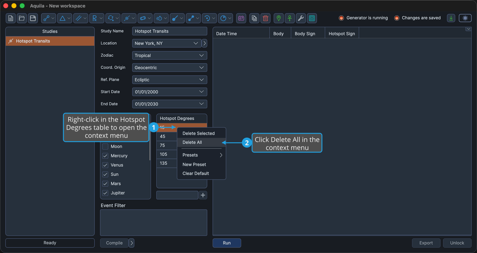Open the Start Date picker dropdown

coord(170,92)
